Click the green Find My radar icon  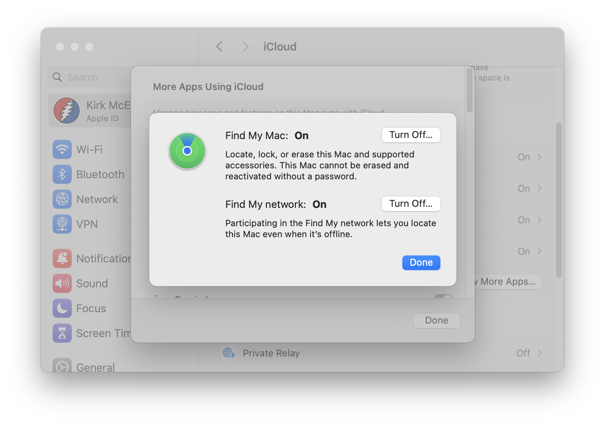click(187, 151)
